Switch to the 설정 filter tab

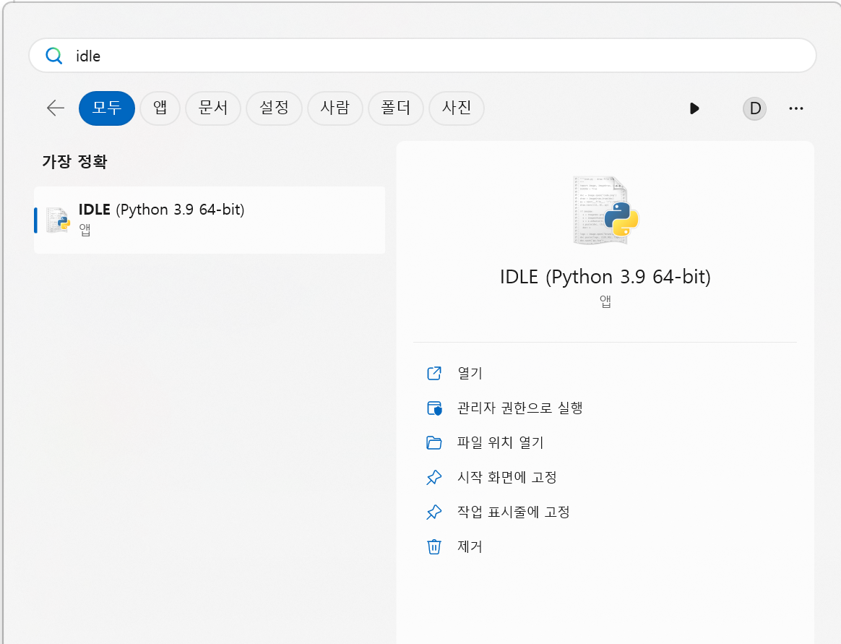click(274, 108)
